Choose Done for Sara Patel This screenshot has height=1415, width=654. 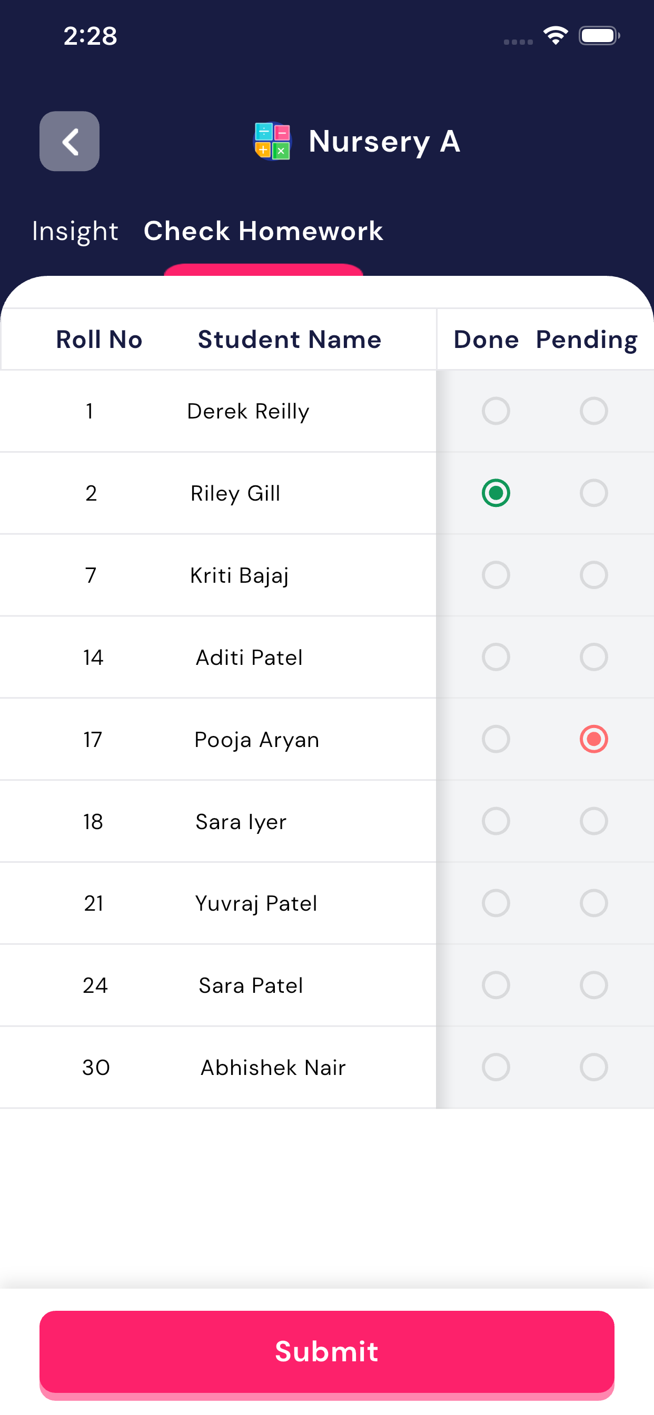(496, 985)
